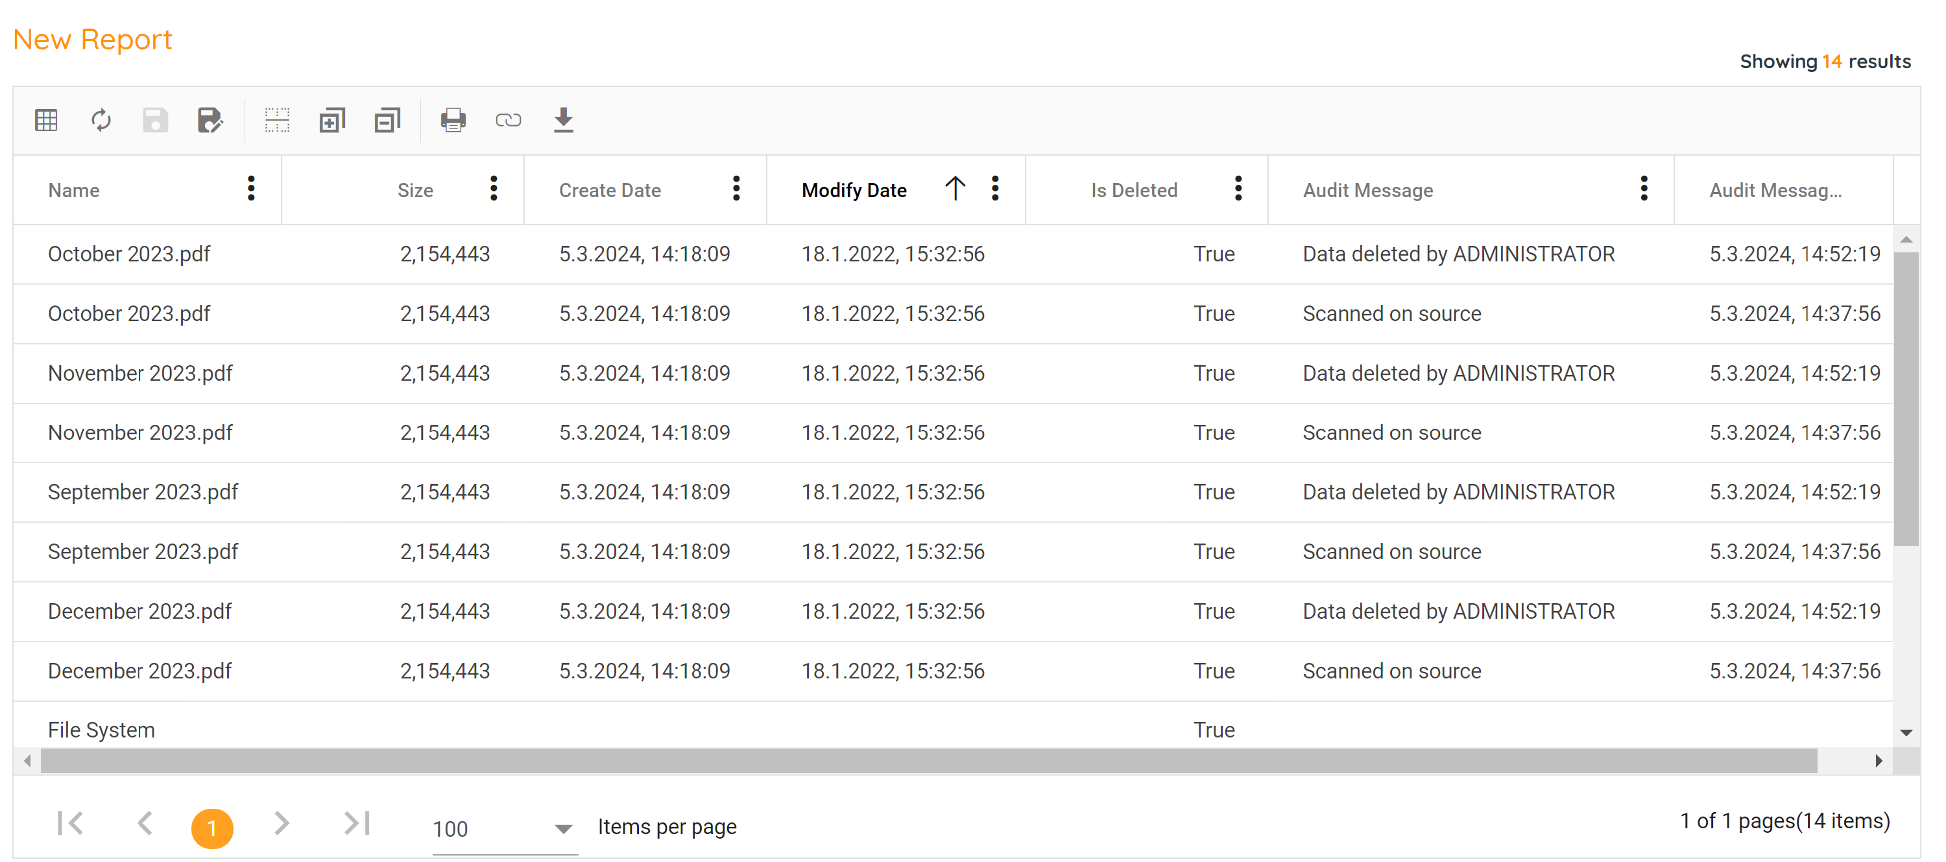Open the Name column options menu
This screenshot has height=862, width=1946.
[x=251, y=189]
